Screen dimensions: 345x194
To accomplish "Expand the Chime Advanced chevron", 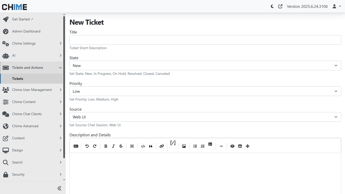I will click(x=61, y=126).
